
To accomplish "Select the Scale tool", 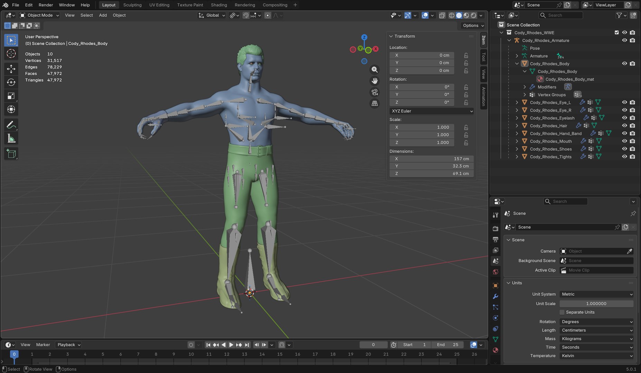I will (x=11, y=96).
